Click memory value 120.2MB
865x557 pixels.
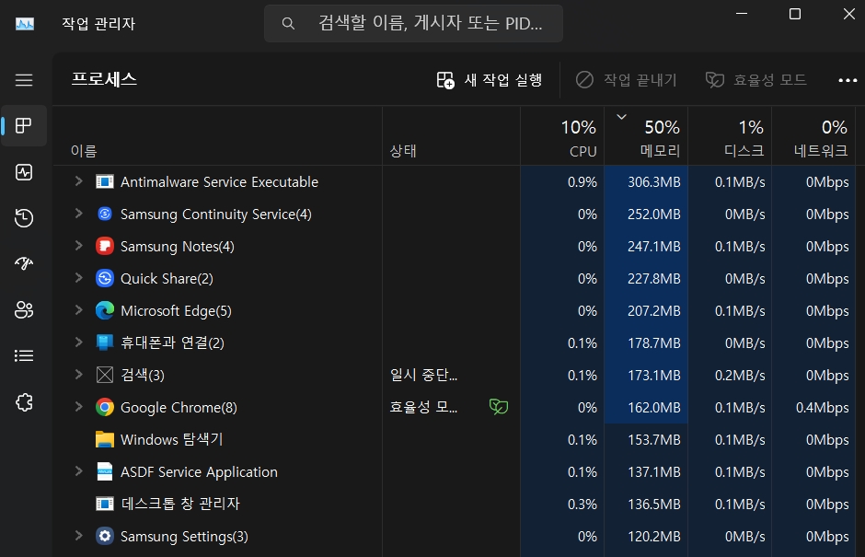(653, 536)
